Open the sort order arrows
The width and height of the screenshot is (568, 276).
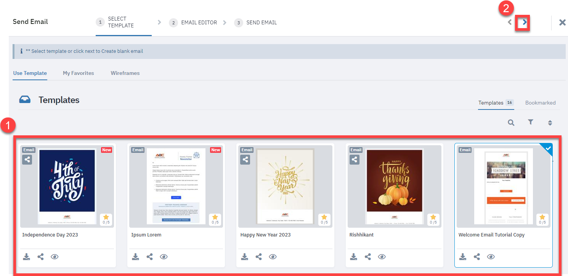coord(550,123)
